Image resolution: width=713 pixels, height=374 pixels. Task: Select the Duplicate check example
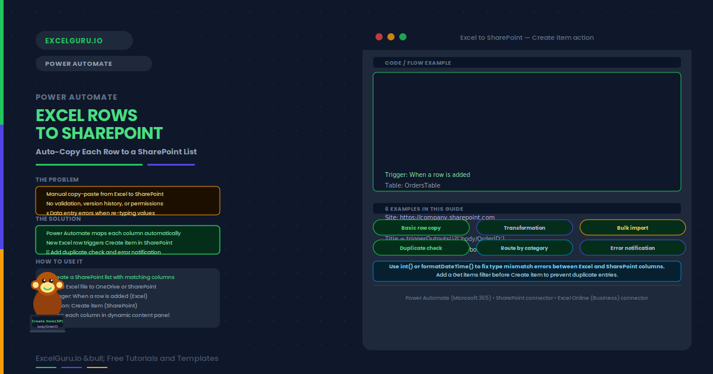coord(421,248)
